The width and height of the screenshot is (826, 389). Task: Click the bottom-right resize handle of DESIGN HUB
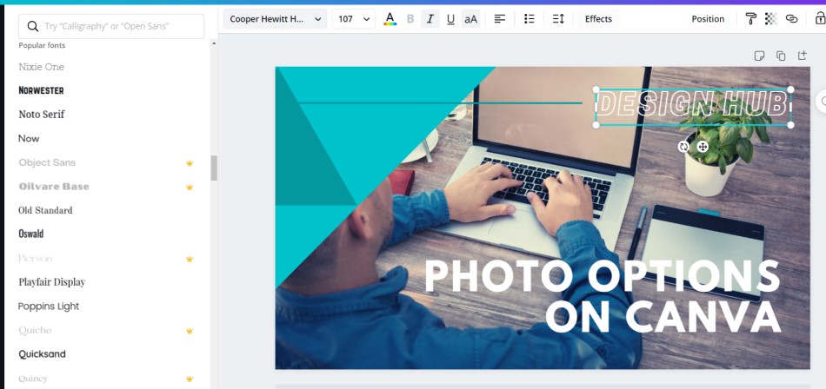790,125
